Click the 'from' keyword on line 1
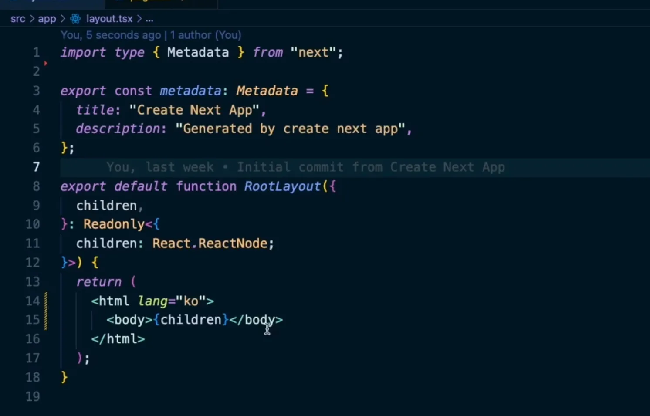Viewport: 650px width, 416px height. pos(268,52)
